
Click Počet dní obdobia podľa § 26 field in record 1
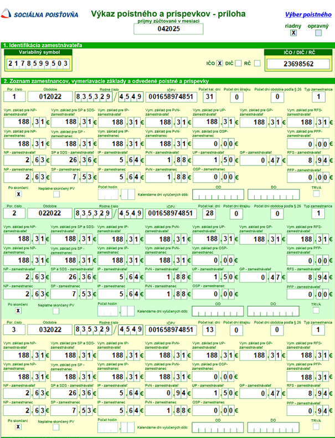pyautogui.click(x=277, y=97)
